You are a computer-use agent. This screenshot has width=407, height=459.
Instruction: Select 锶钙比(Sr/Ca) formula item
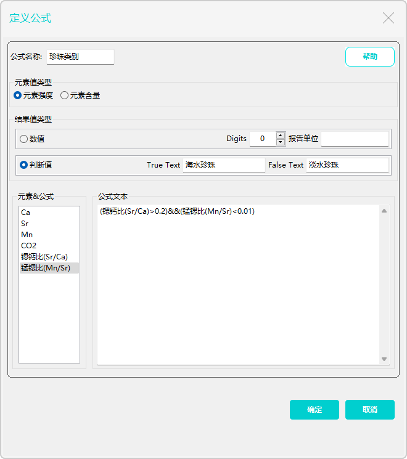coord(49,257)
